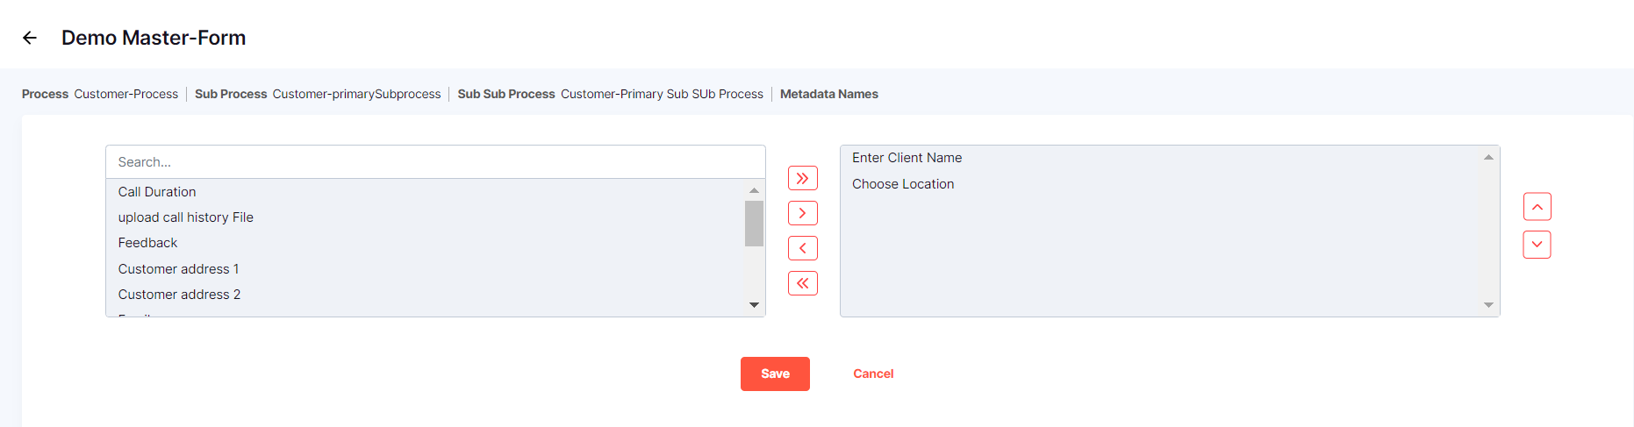This screenshot has width=1634, height=427.
Task: Move selected item left with single chevron
Action: click(802, 248)
